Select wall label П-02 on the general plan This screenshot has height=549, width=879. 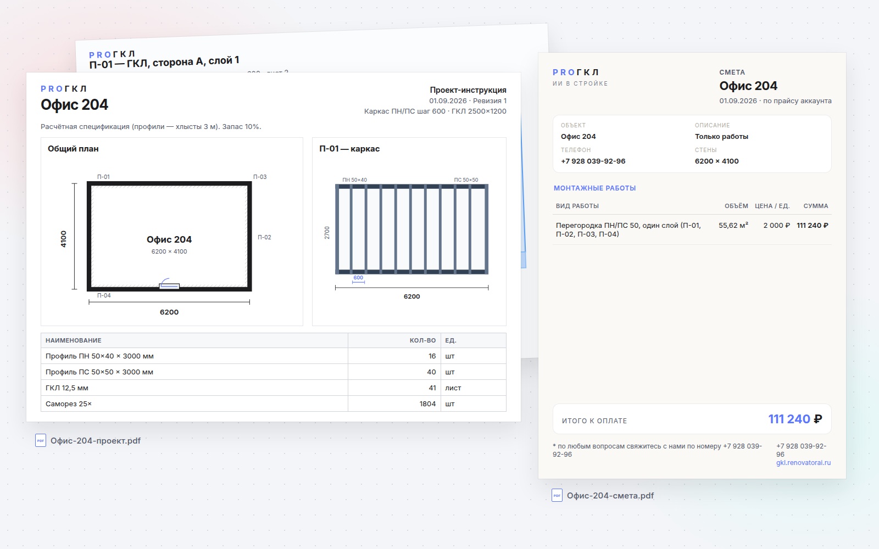(x=264, y=237)
